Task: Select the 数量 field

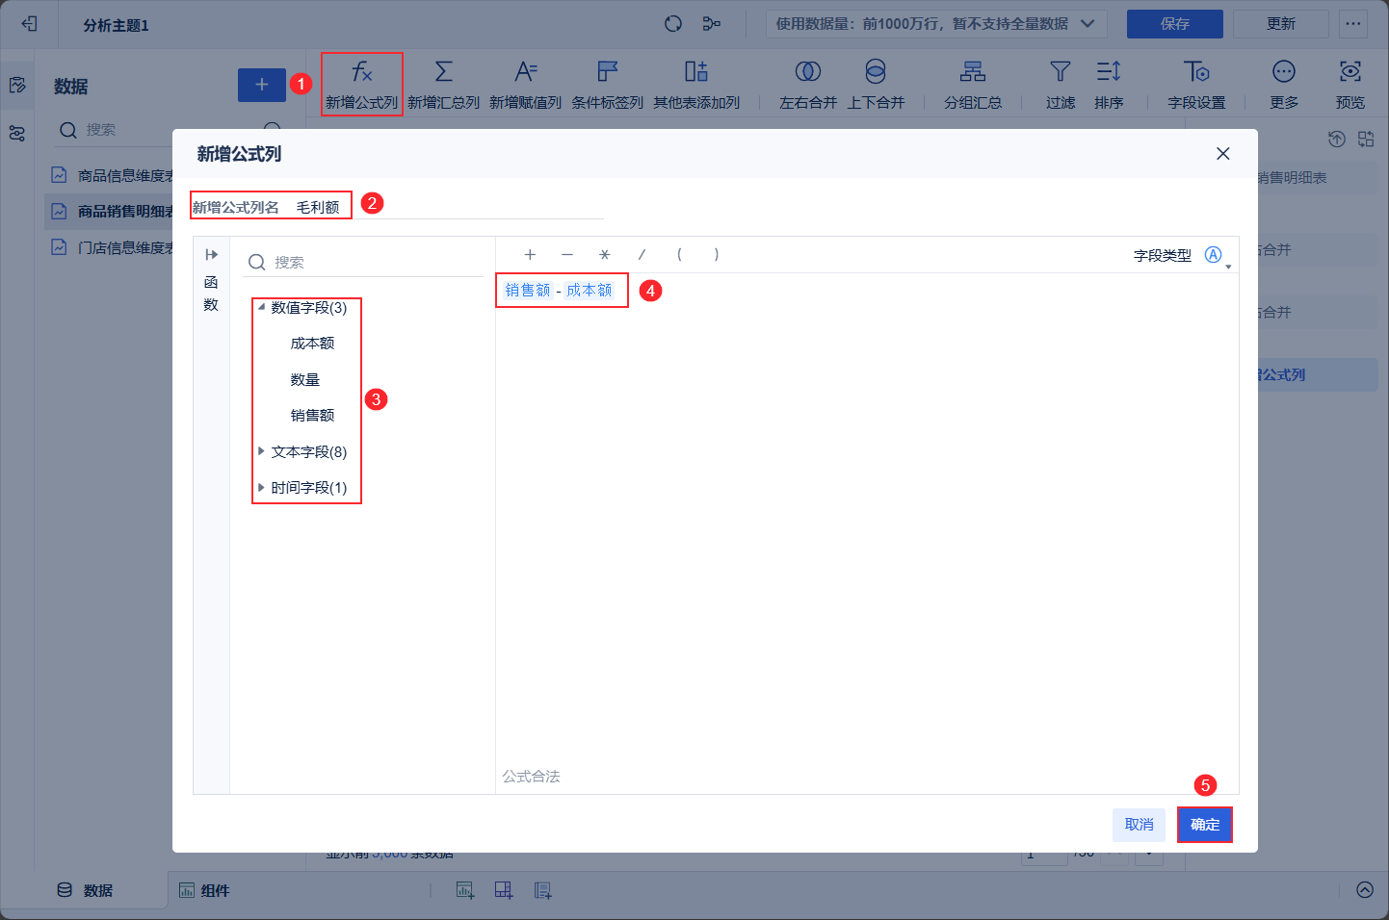Action: click(x=304, y=380)
